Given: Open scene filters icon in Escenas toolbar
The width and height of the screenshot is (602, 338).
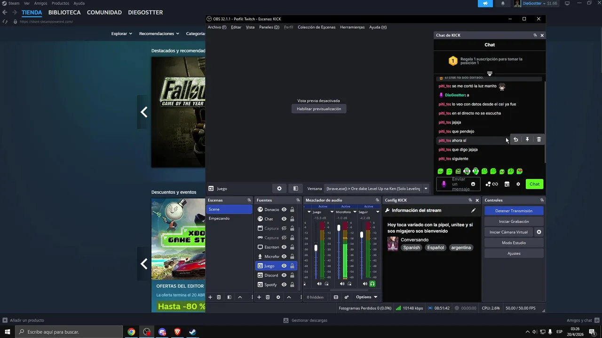Looking at the screenshot, I should coord(229,297).
